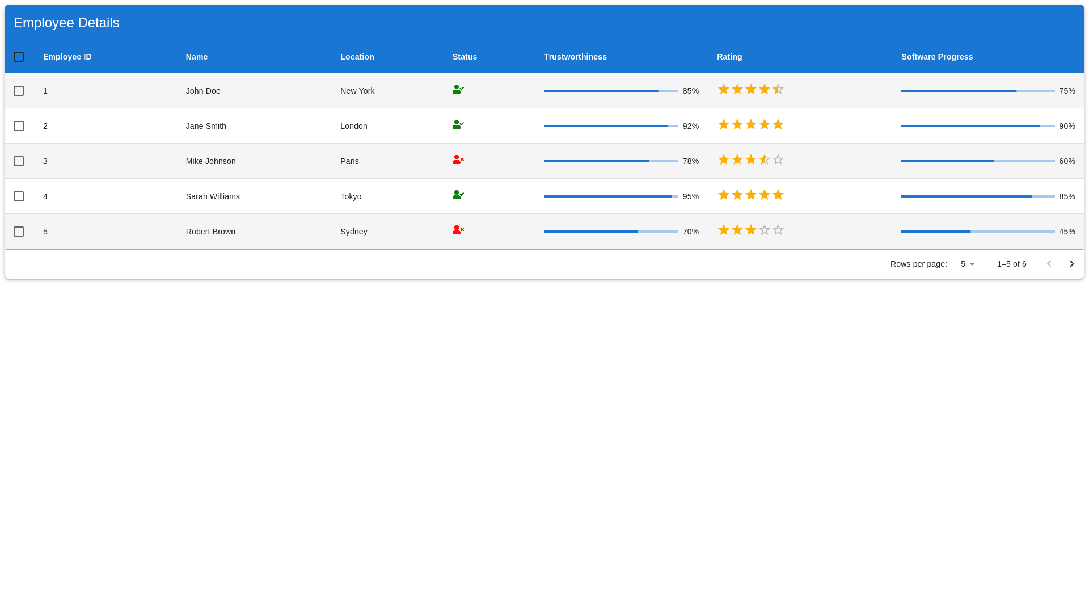
Task: Click Jane Smith's green active status icon
Action: (458, 125)
